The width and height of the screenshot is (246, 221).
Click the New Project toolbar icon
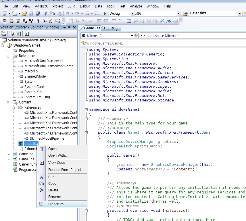5,14
